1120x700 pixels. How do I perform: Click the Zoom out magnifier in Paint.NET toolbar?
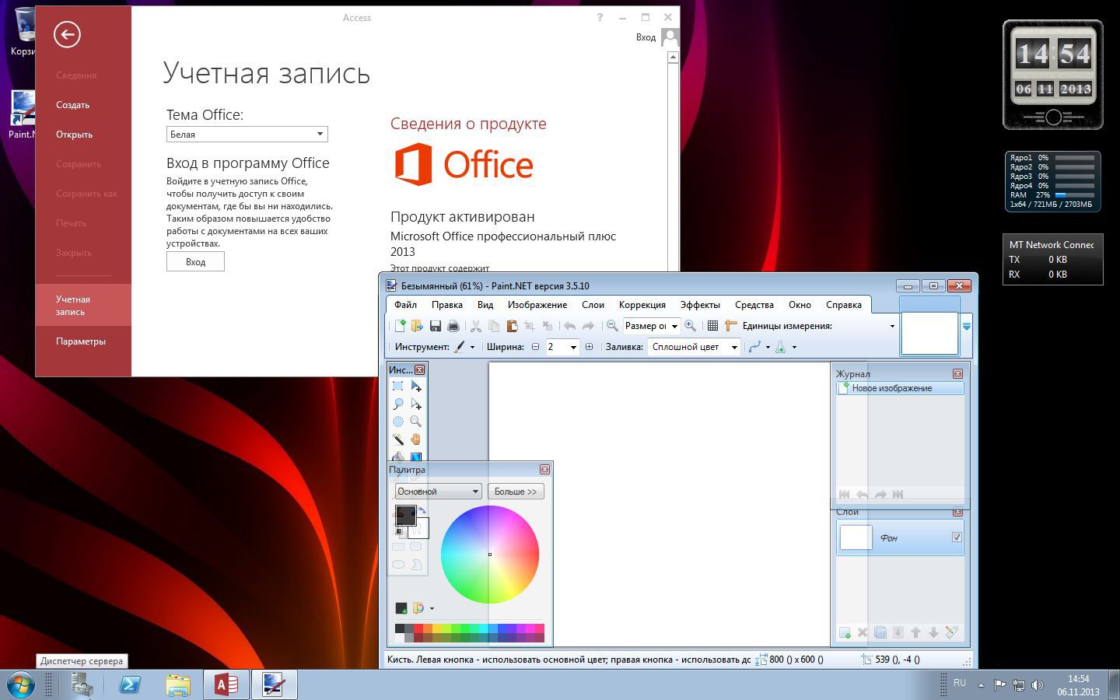[612, 326]
